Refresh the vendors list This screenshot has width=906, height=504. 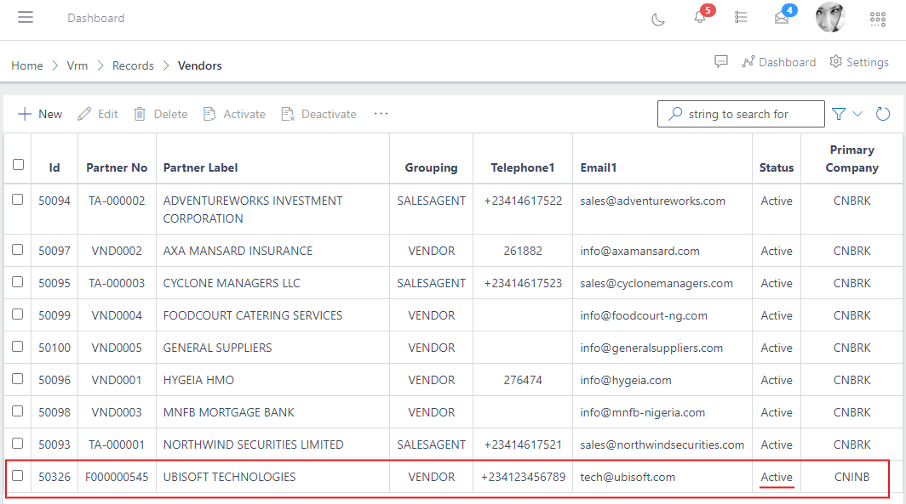(883, 113)
